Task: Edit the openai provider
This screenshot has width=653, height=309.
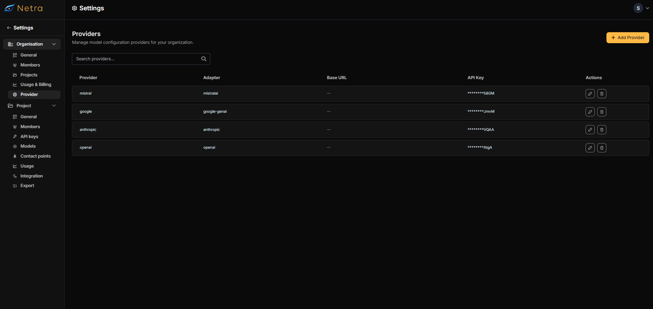Action: 590,148
